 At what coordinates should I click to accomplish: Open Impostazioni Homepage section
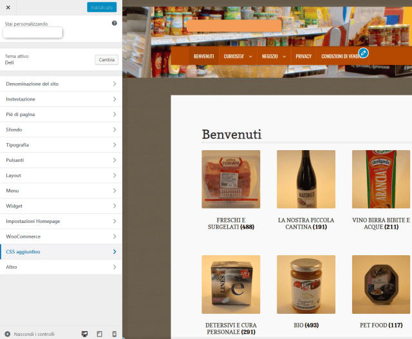coord(61,221)
